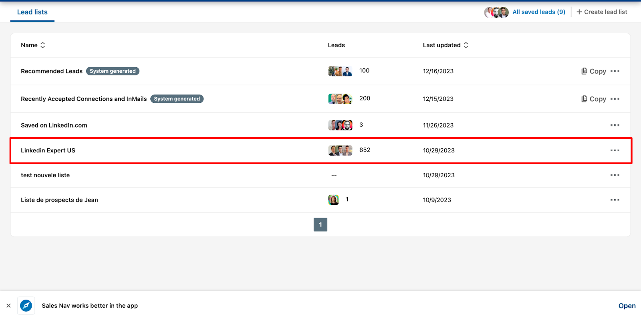Create a new lead list
Image resolution: width=641 pixels, height=320 pixels.
(602, 12)
